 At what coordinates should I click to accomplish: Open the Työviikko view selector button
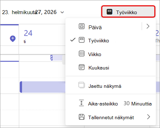[x=128, y=12]
